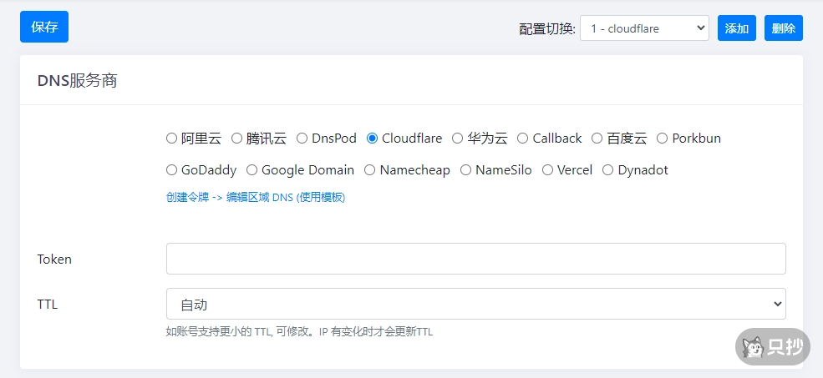The image size is (823, 378).
Task: Select the 阿里云 radio option
Action: point(172,139)
